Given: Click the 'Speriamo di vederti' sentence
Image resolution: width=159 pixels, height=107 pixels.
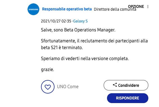Looking at the screenshot, I should [x=85, y=58].
